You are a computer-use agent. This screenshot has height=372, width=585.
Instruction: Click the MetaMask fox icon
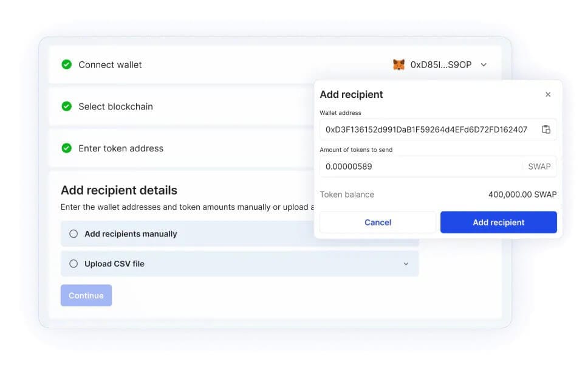click(x=399, y=64)
